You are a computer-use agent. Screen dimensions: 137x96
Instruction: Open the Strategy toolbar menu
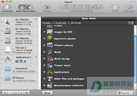pyautogui.click(x=47, y=7)
